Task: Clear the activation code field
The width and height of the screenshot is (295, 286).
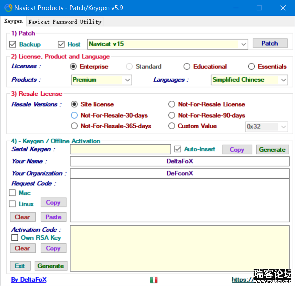Action: (23, 248)
